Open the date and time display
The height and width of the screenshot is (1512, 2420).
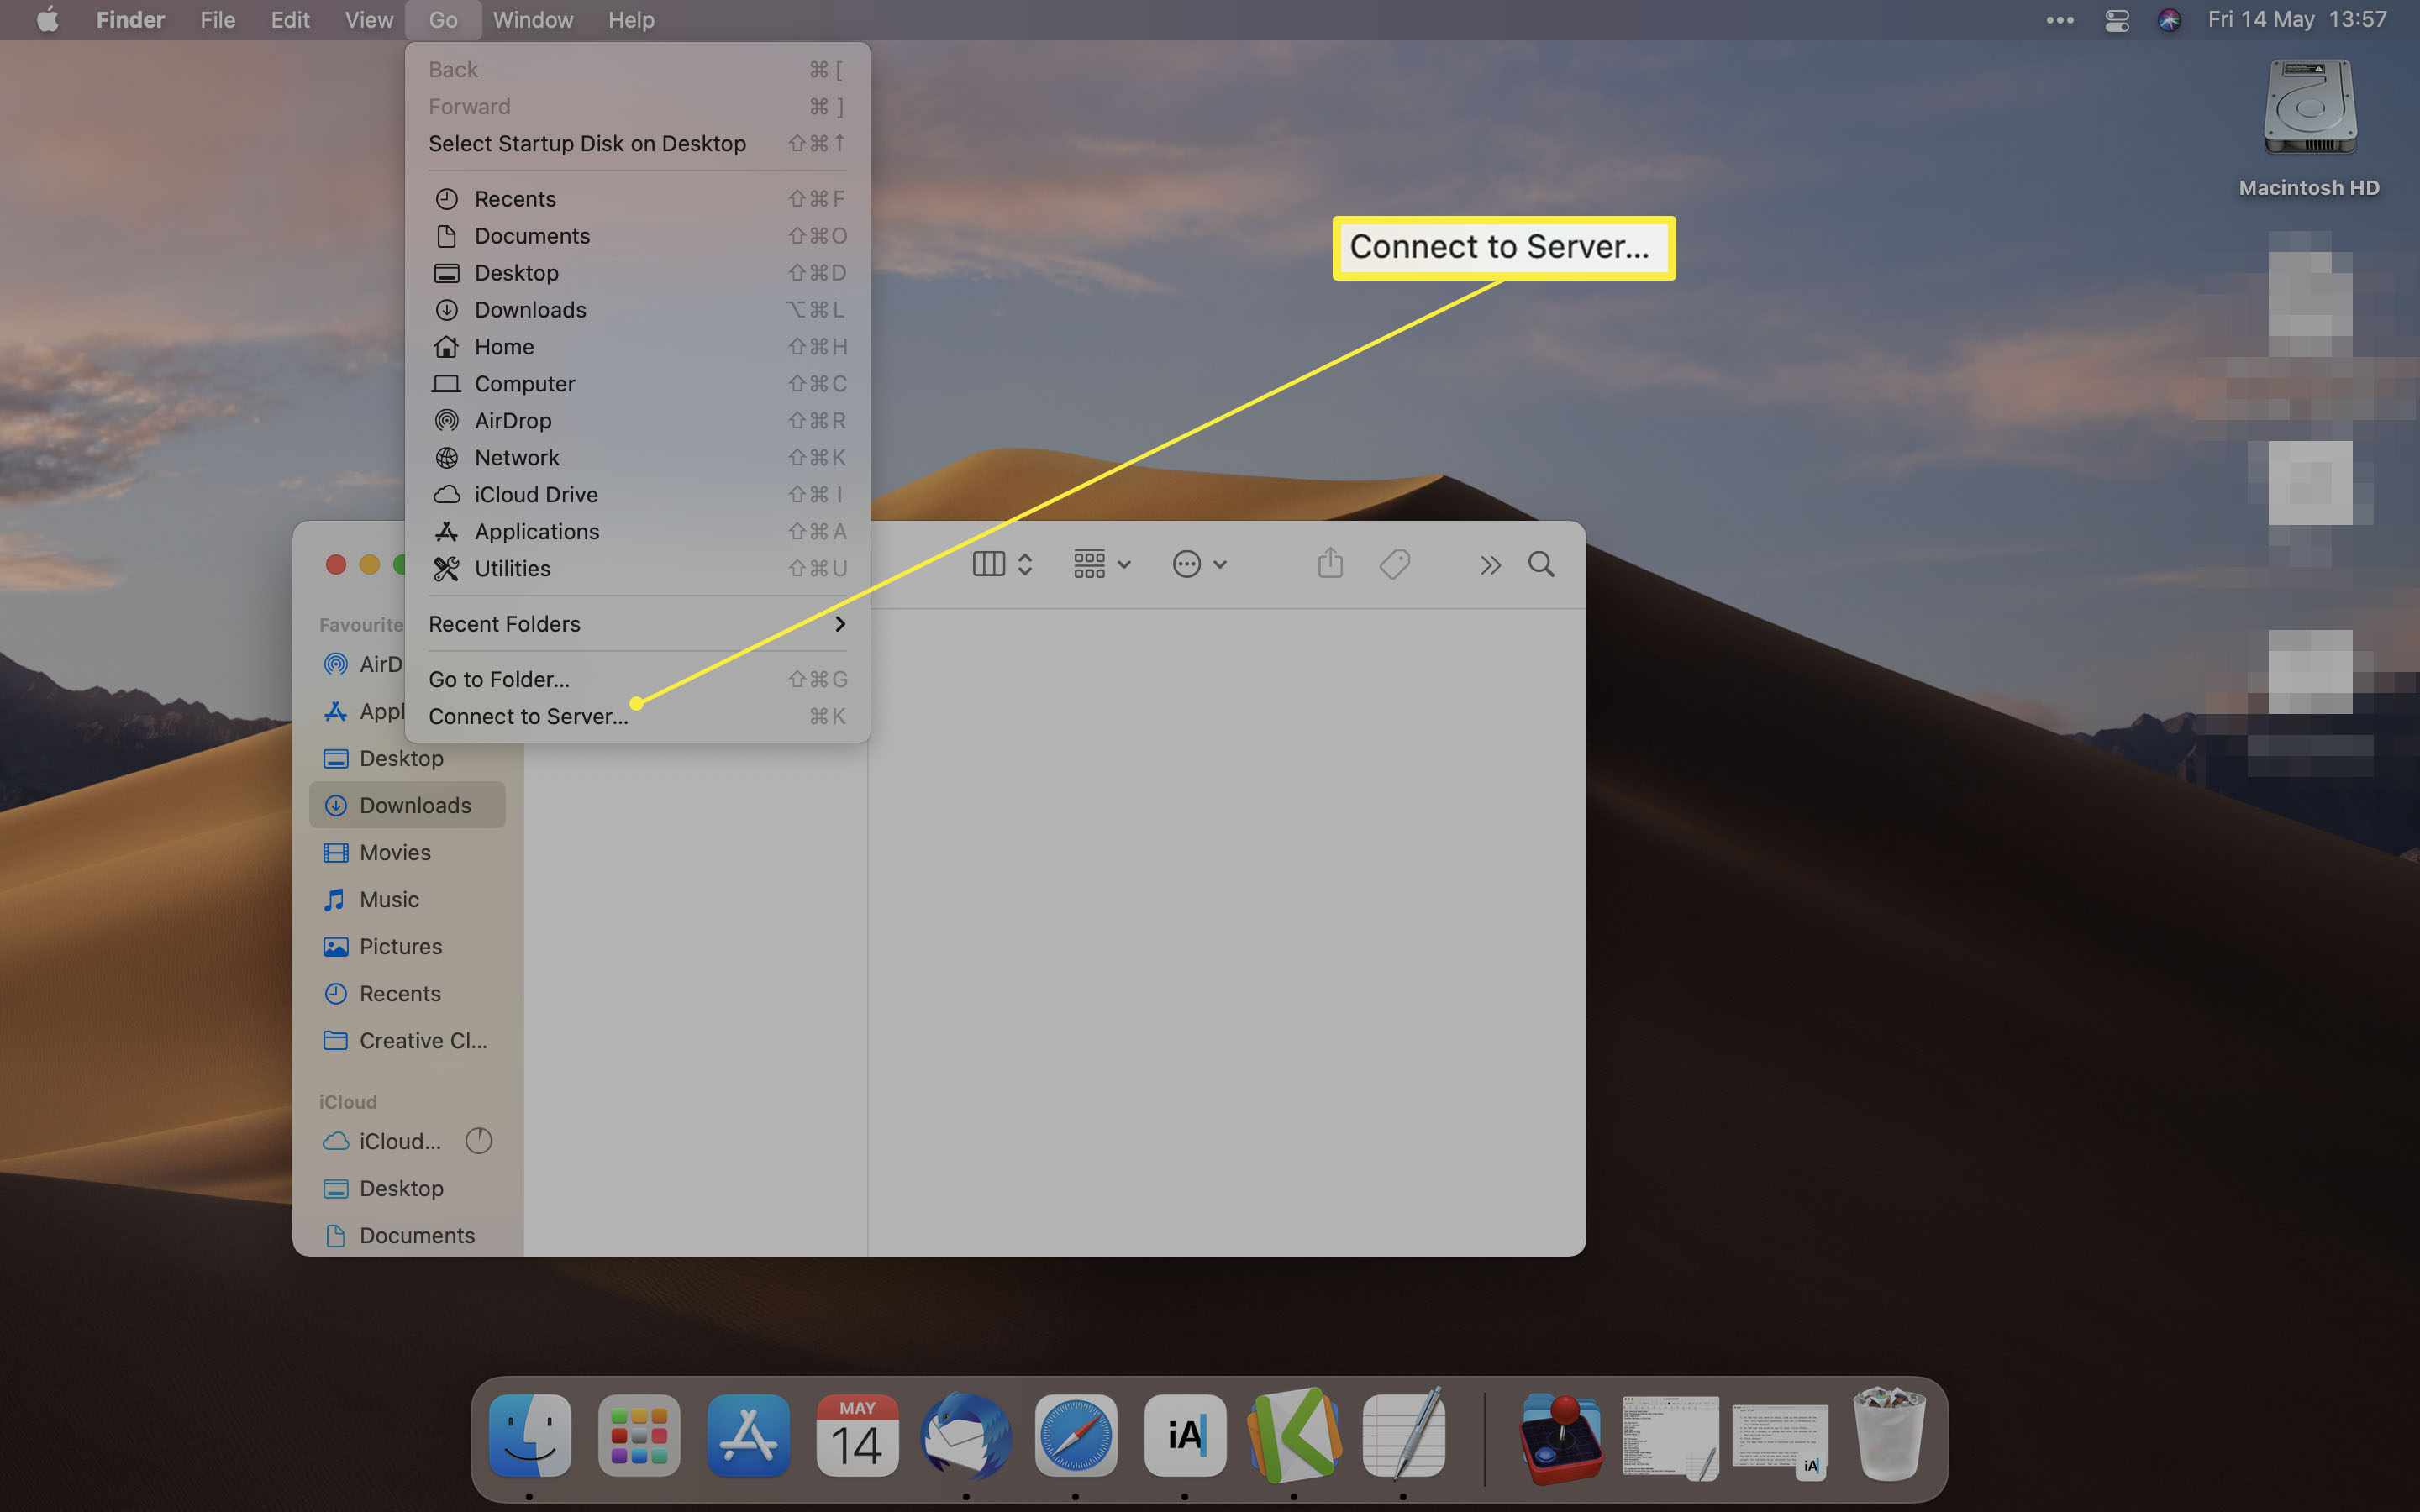[x=2297, y=20]
